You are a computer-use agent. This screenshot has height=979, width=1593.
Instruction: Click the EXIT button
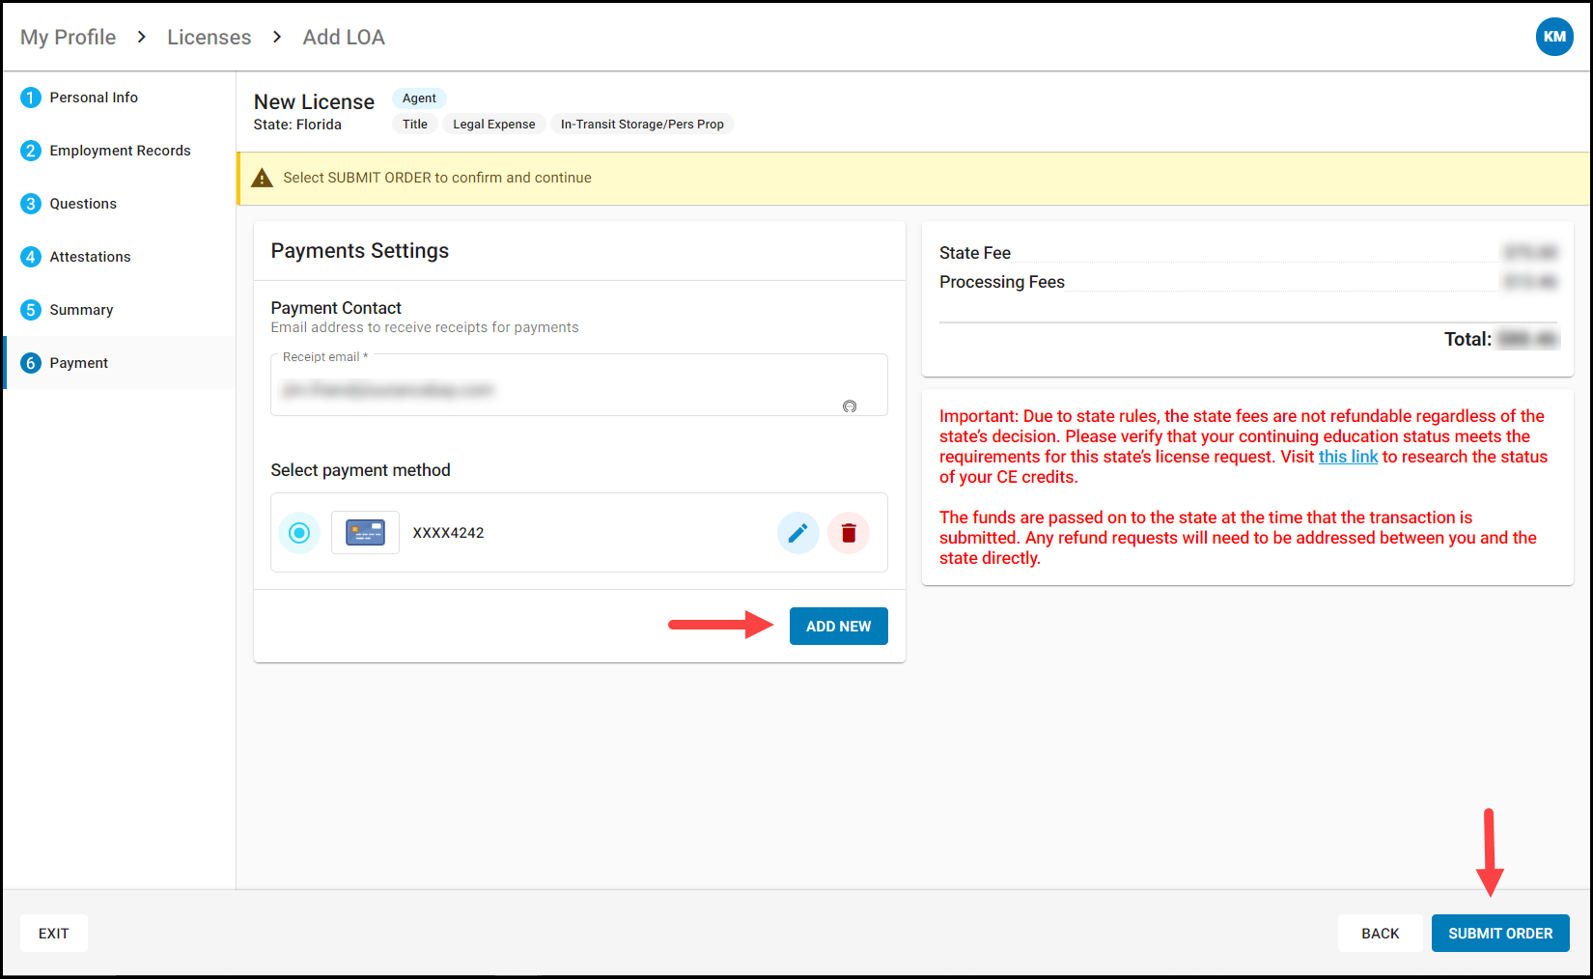click(54, 934)
